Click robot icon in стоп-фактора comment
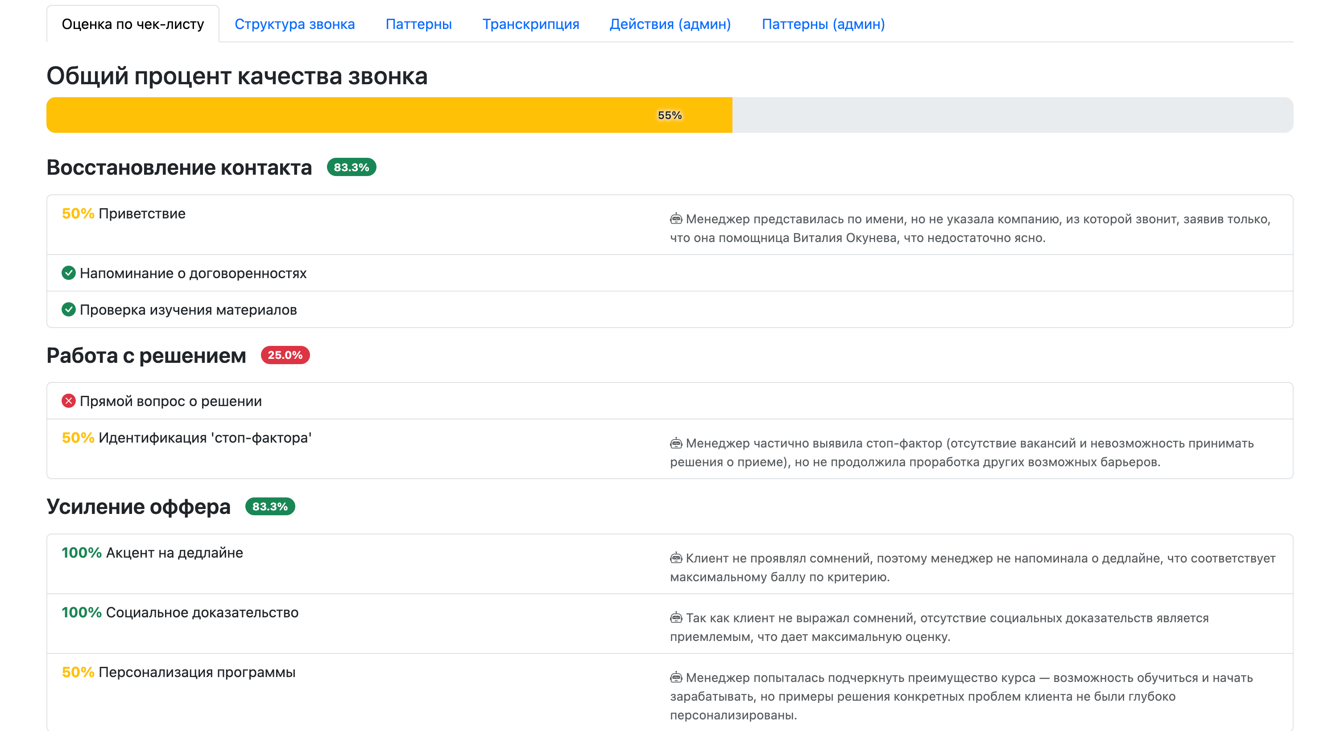Screen dimensions: 1340x731 tap(676, 443)
